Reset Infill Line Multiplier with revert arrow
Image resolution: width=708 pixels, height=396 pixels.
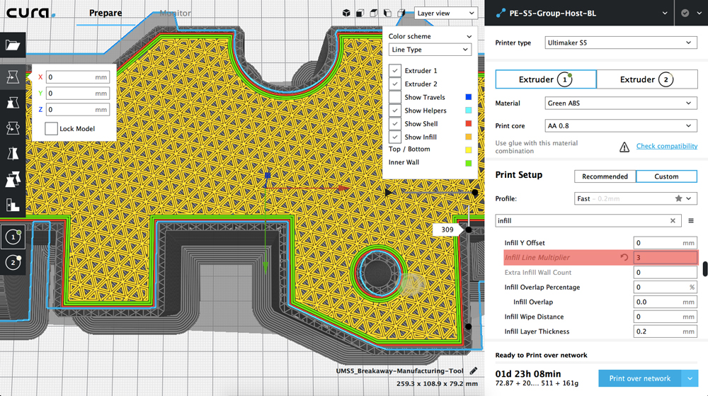click(624, 258)
